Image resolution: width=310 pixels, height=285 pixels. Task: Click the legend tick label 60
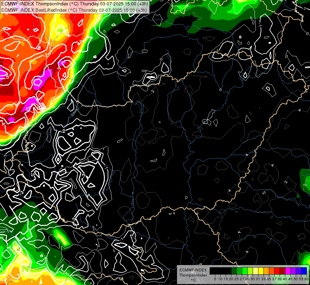(307, 279)
